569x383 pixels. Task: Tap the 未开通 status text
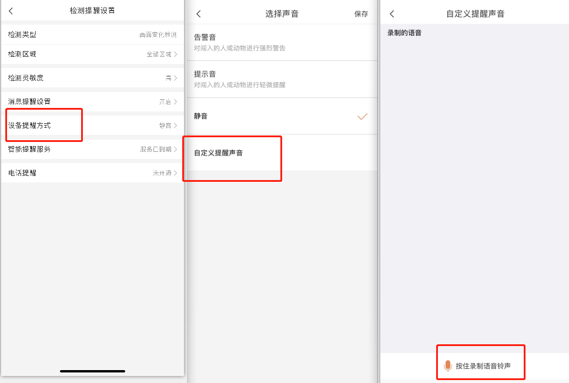click(x=162, y=173)
